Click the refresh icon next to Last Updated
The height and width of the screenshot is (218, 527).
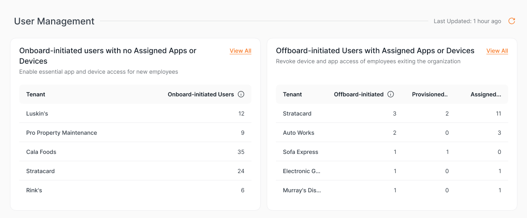[512, 21]
